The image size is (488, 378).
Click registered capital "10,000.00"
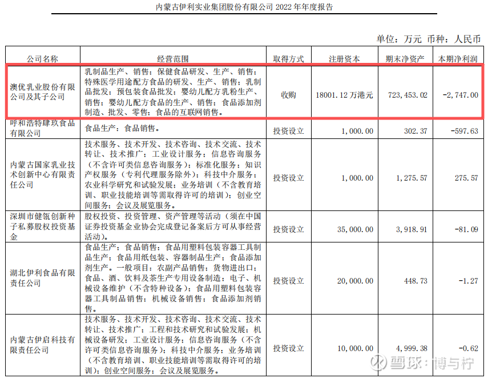pyautogui.click(x=355, y=348)
